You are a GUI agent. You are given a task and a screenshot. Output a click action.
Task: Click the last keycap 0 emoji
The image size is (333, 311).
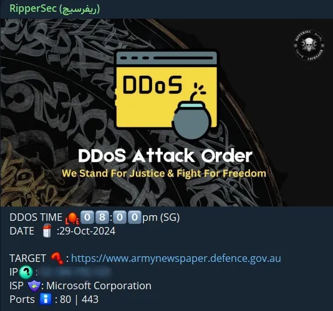(135, 217)
